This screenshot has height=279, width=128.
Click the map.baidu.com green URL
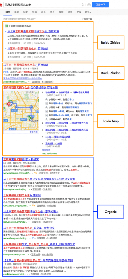[x=49, y=153]
